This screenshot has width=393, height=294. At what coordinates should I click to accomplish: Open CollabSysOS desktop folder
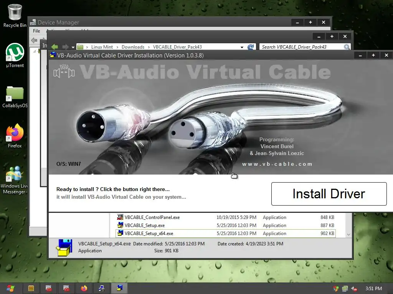[15, 97]
